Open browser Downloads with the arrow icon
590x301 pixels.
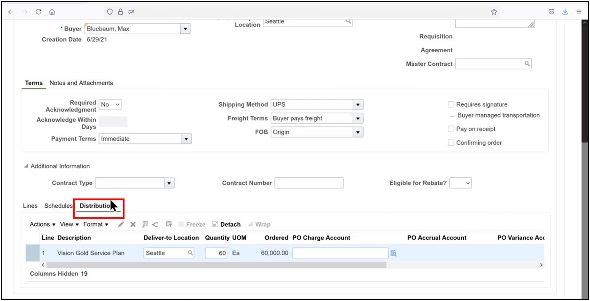click(x=565, y=11)
